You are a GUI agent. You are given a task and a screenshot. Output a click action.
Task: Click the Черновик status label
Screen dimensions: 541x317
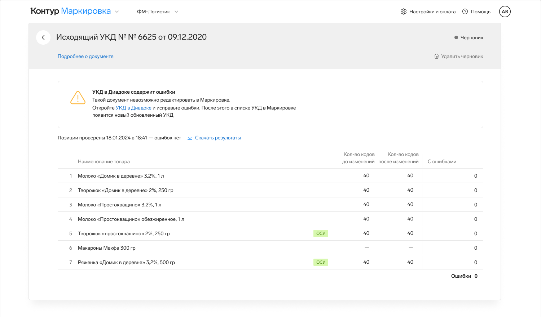[469, 37]
